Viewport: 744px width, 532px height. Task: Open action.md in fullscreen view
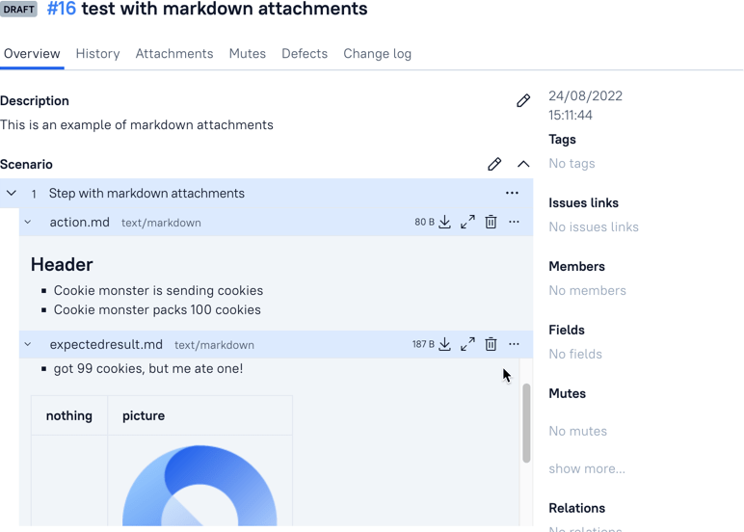[467, 223]
